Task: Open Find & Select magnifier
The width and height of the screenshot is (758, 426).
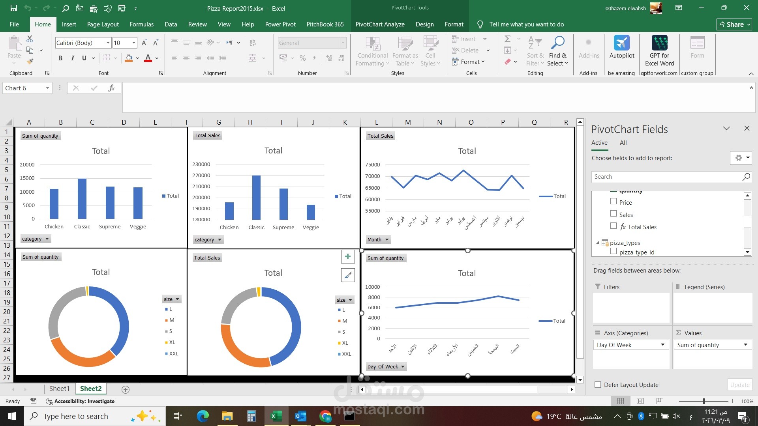Action: [x=558, y=50]
